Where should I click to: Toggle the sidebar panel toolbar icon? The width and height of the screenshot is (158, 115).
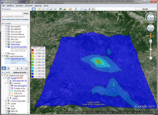coord(34,9)
